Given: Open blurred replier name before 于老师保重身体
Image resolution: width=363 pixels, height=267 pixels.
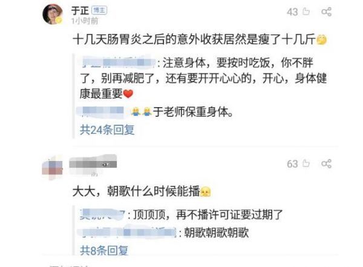Looking at the screenshot, I should [x=103, y=111].
